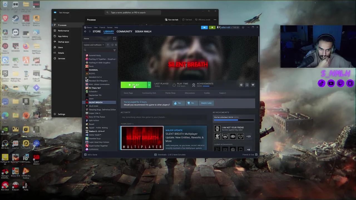Open the Friends menu in Steam
Image resolution: width=356 pixels, height=200 pixels.
102,27
